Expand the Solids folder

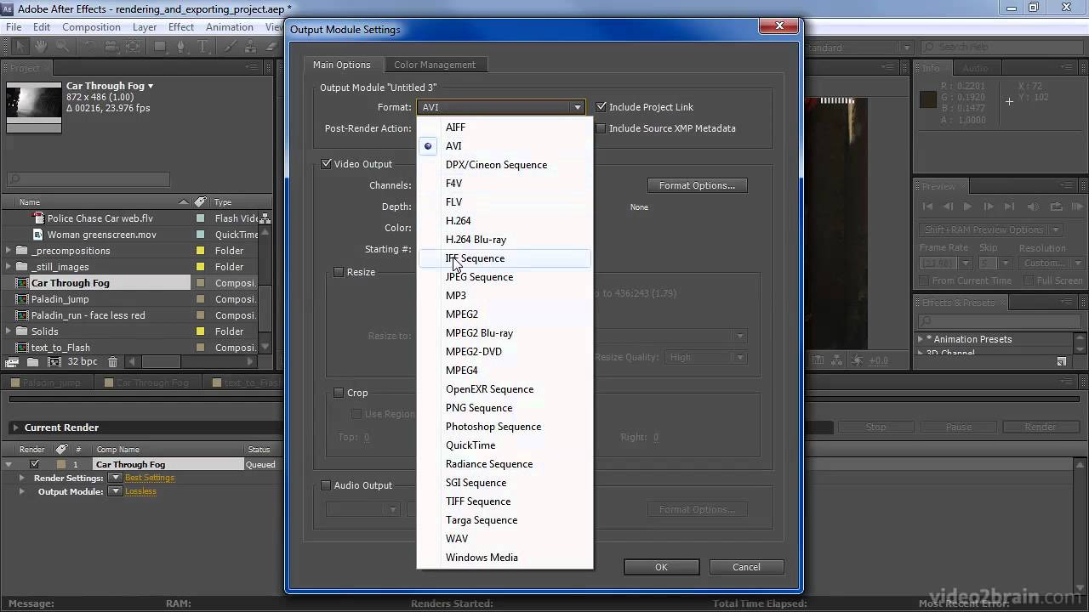[x=9, y=331]
